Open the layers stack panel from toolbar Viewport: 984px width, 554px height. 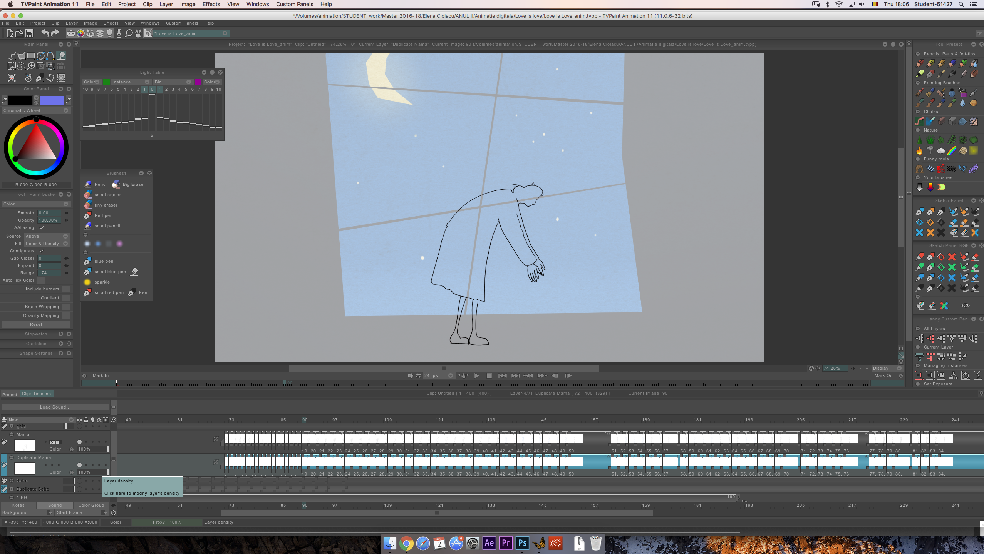click(x=100, y=33)
